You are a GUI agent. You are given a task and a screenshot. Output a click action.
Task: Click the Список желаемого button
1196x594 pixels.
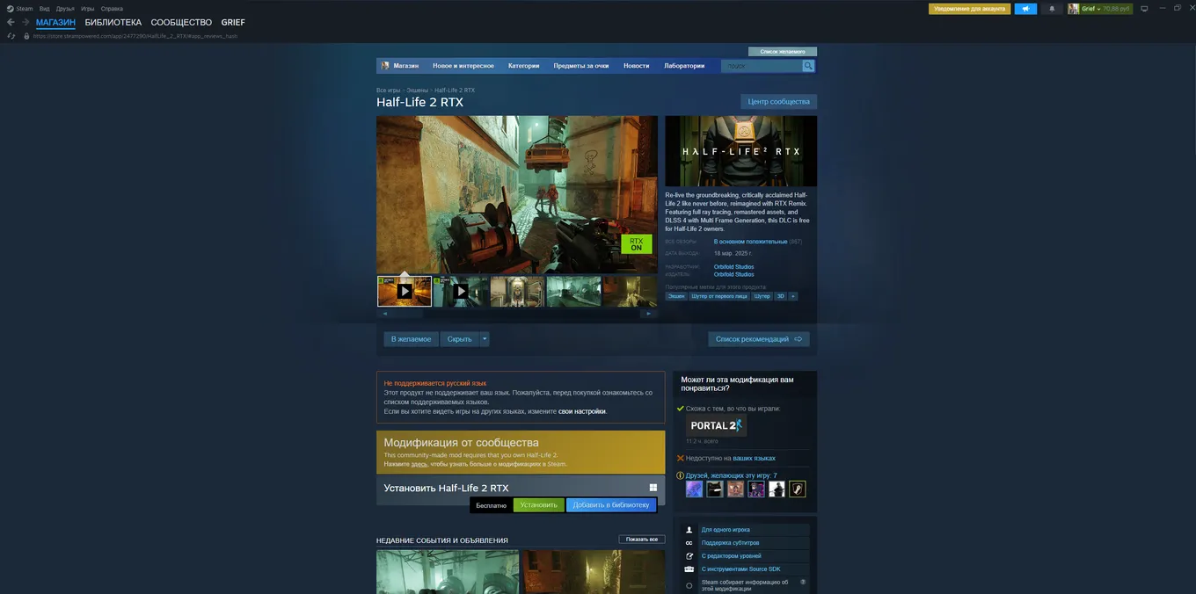(x=783, y=52)
